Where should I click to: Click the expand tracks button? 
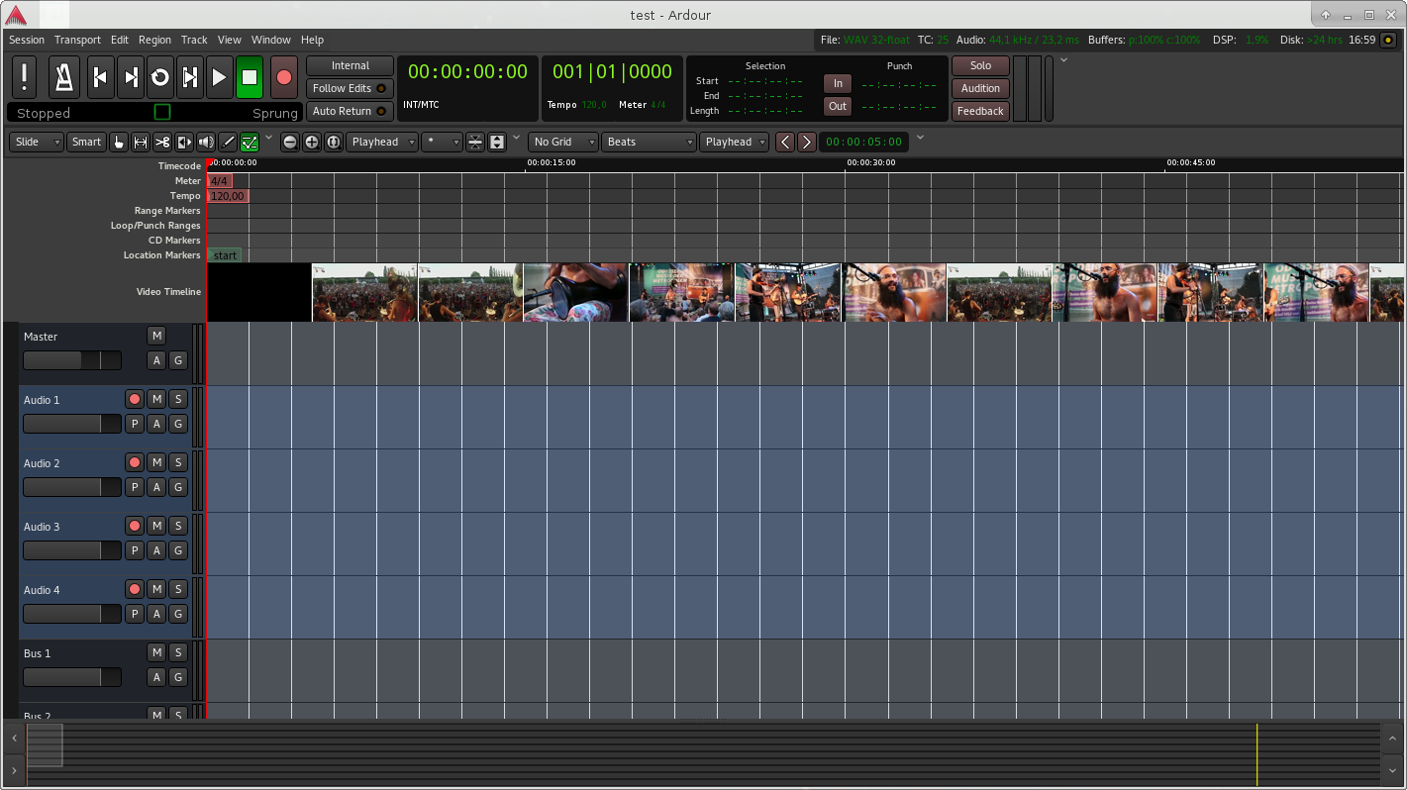coord(497,142)
